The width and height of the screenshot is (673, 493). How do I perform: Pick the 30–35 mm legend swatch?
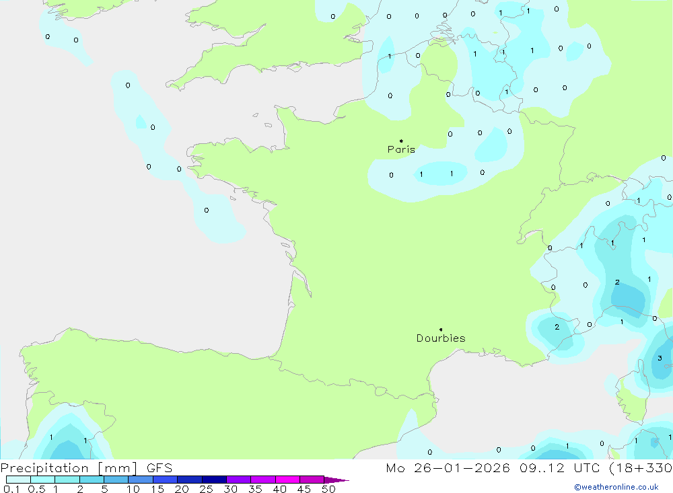tap(239, 480)
